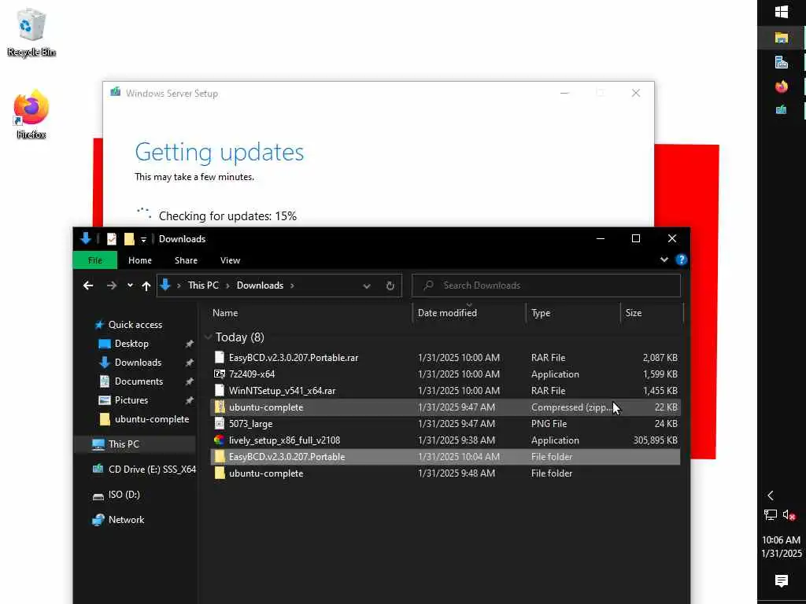Click the EasyBCD Portable folder icon
This screenshot has width=806, height=604.
click(x=220, y=457)
